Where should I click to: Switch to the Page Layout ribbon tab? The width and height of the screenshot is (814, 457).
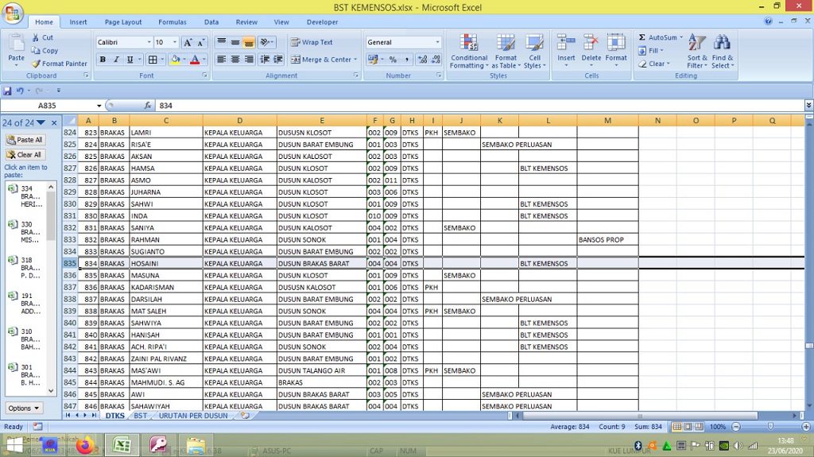pyautogui.click(x=123, y=22)
